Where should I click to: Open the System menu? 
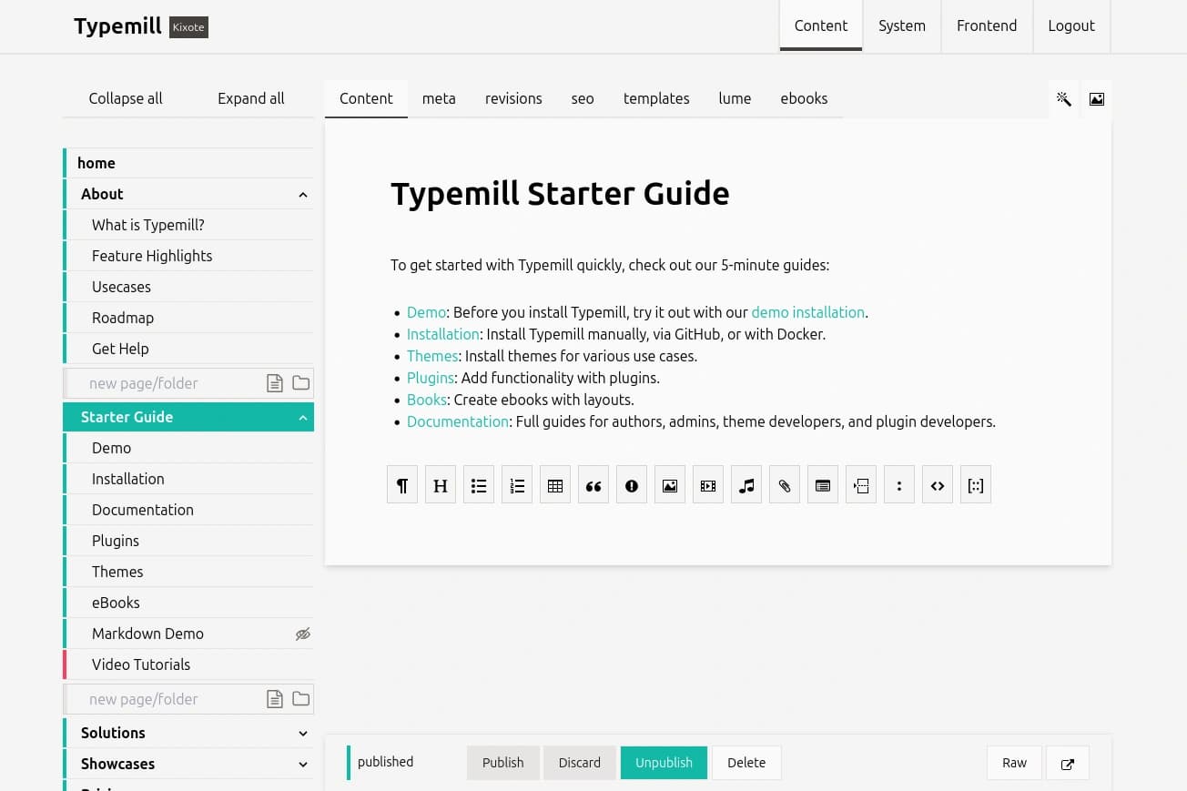coord(901,25)
